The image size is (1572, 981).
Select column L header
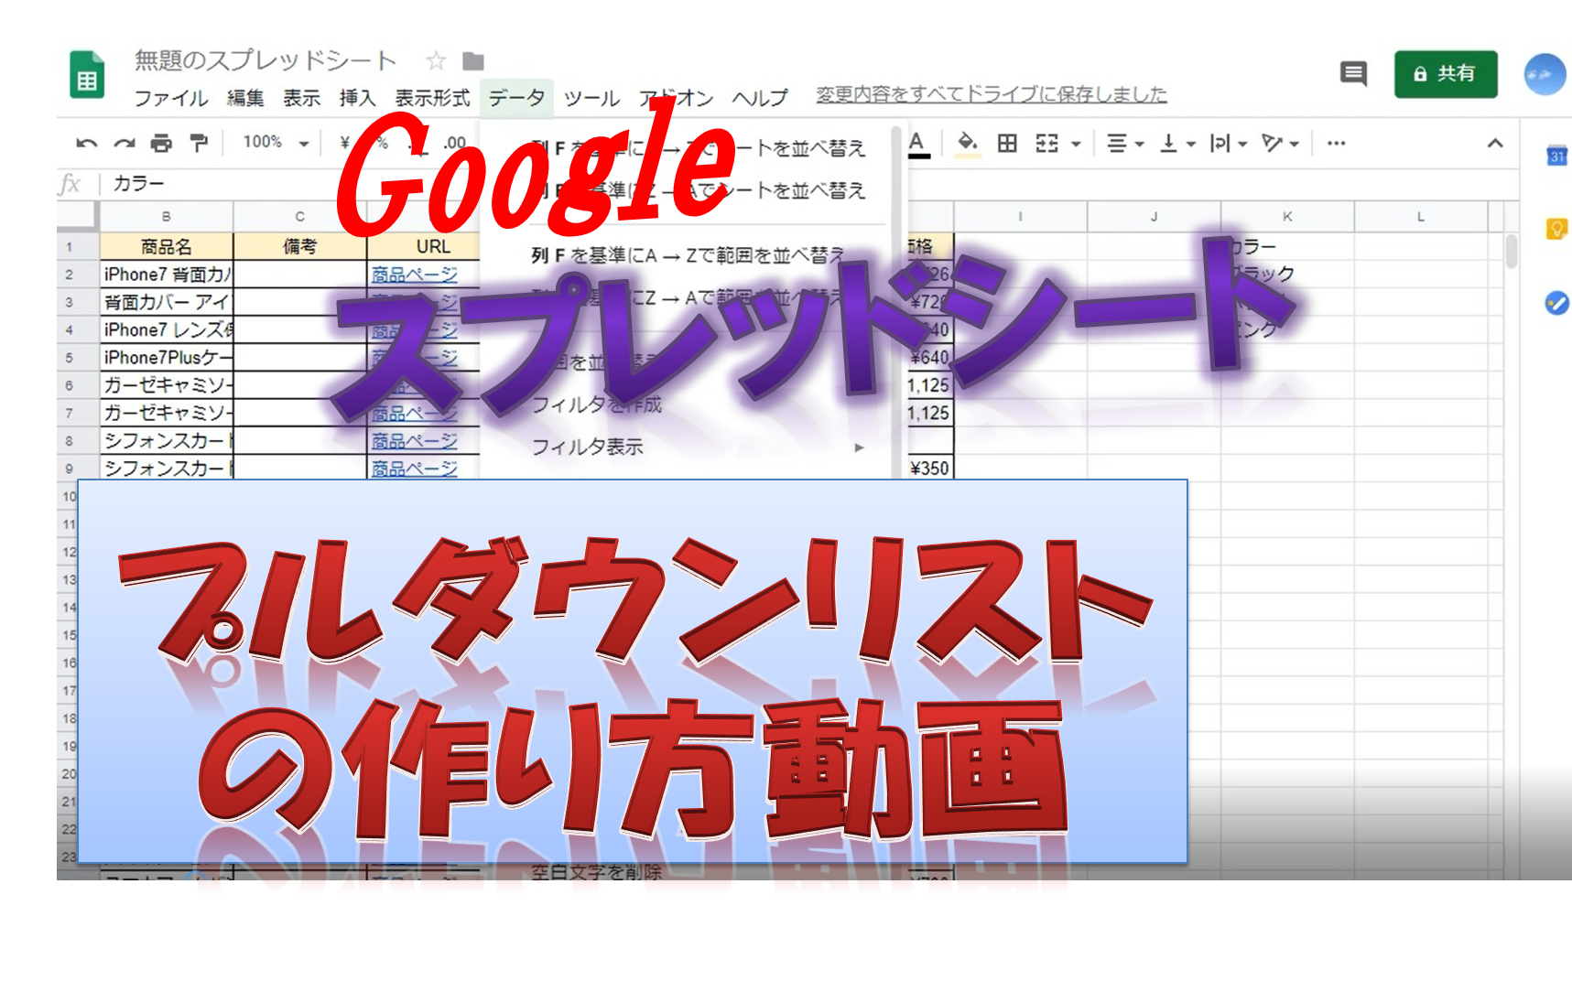coord(1421,217)
